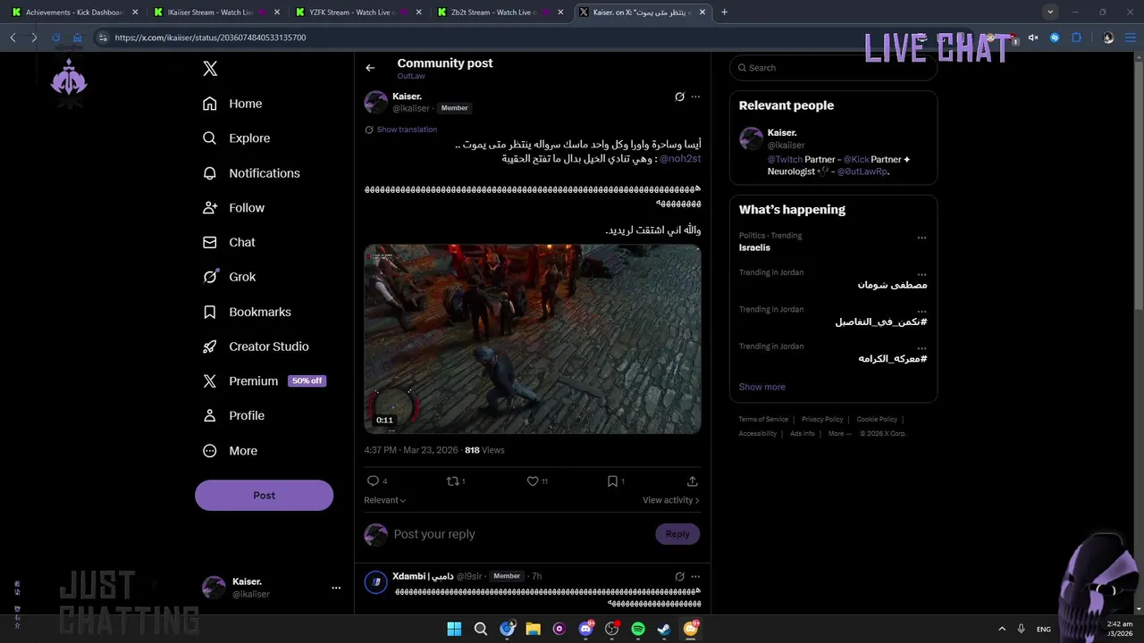Repost using the repost icon
The width and height of the screenshot is (1144, 643).
[x=456, y=481]
